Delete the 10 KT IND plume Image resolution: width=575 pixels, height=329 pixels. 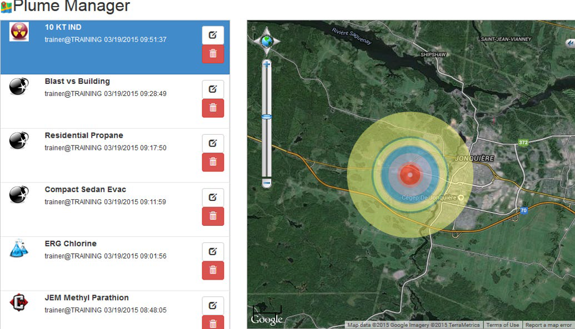pyautogui.click(x=213, y=54)
